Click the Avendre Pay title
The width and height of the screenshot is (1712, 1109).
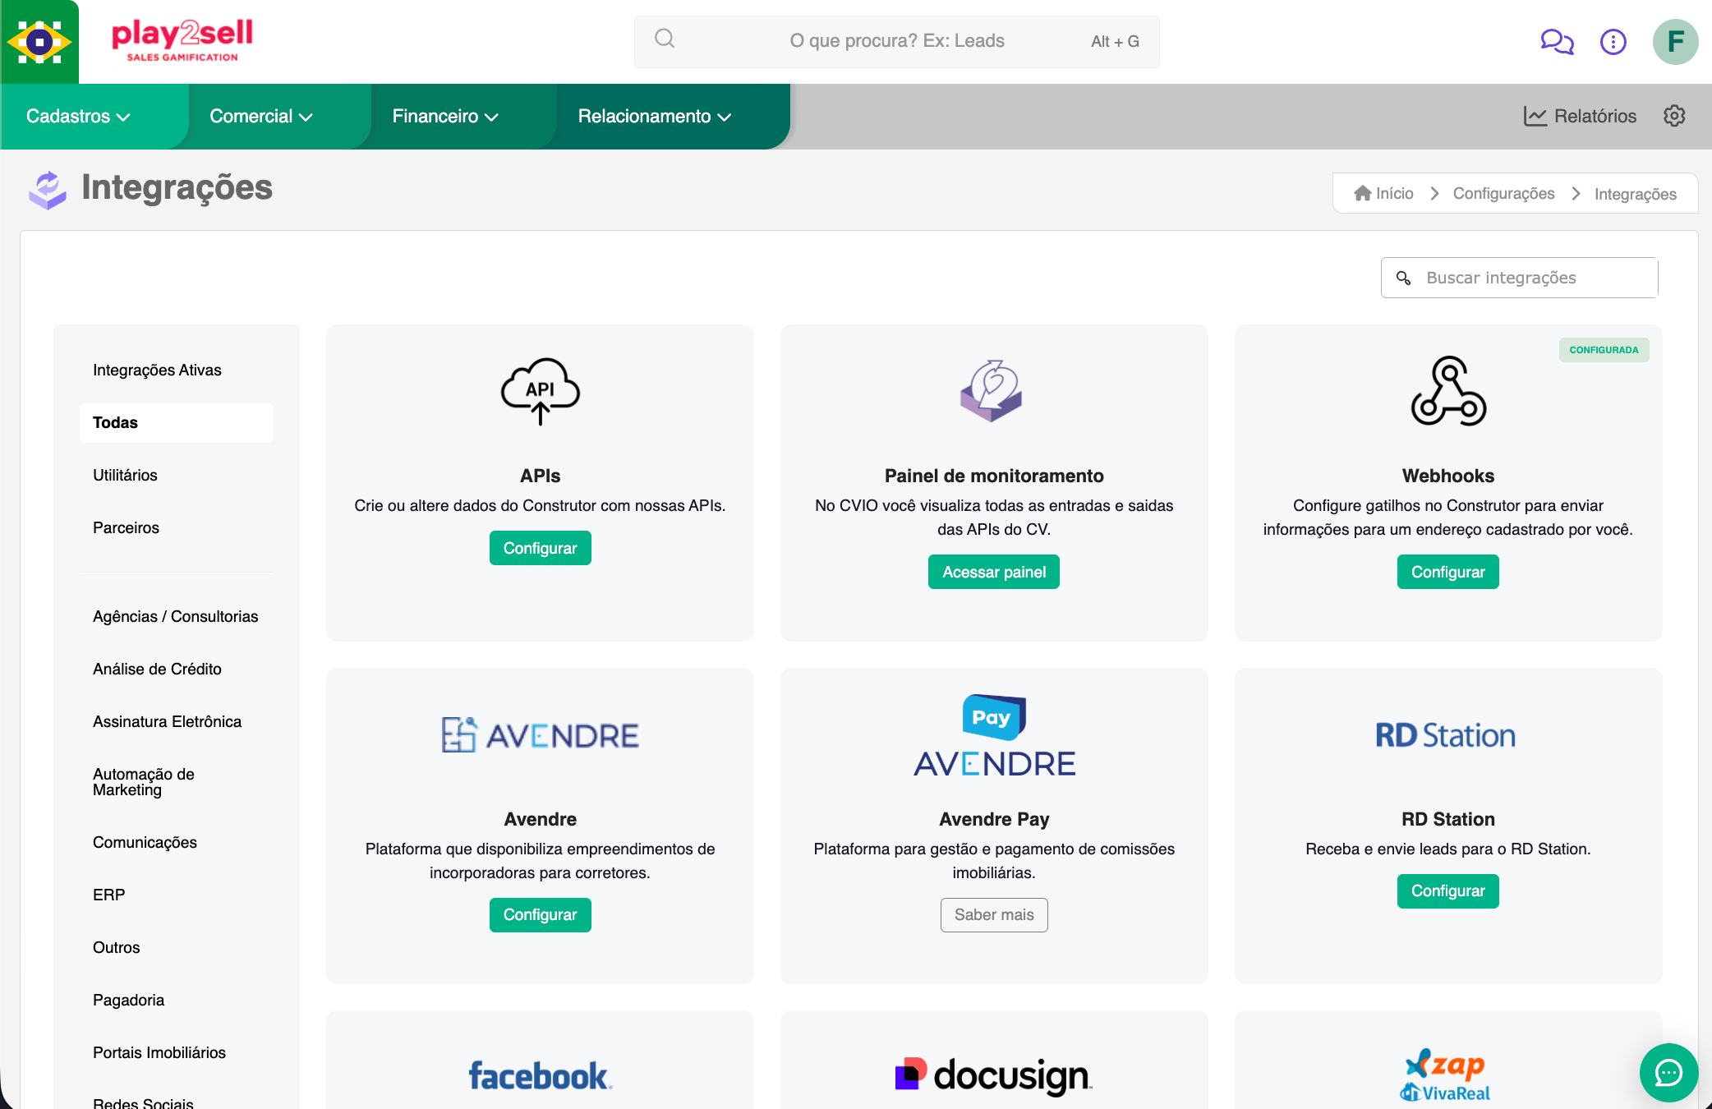coord(994,819)
